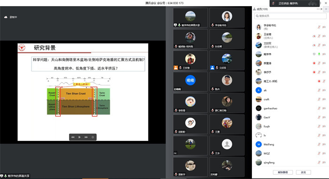Screen dimensions: 329x179
Task: Toggle the microphone icon for member ak
Action: tap(319, 90)
